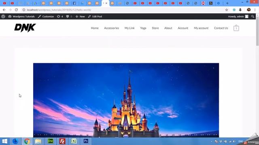Open the comments bubble in admin bar
Screen dimensions: 259x145
pos(69,17)
